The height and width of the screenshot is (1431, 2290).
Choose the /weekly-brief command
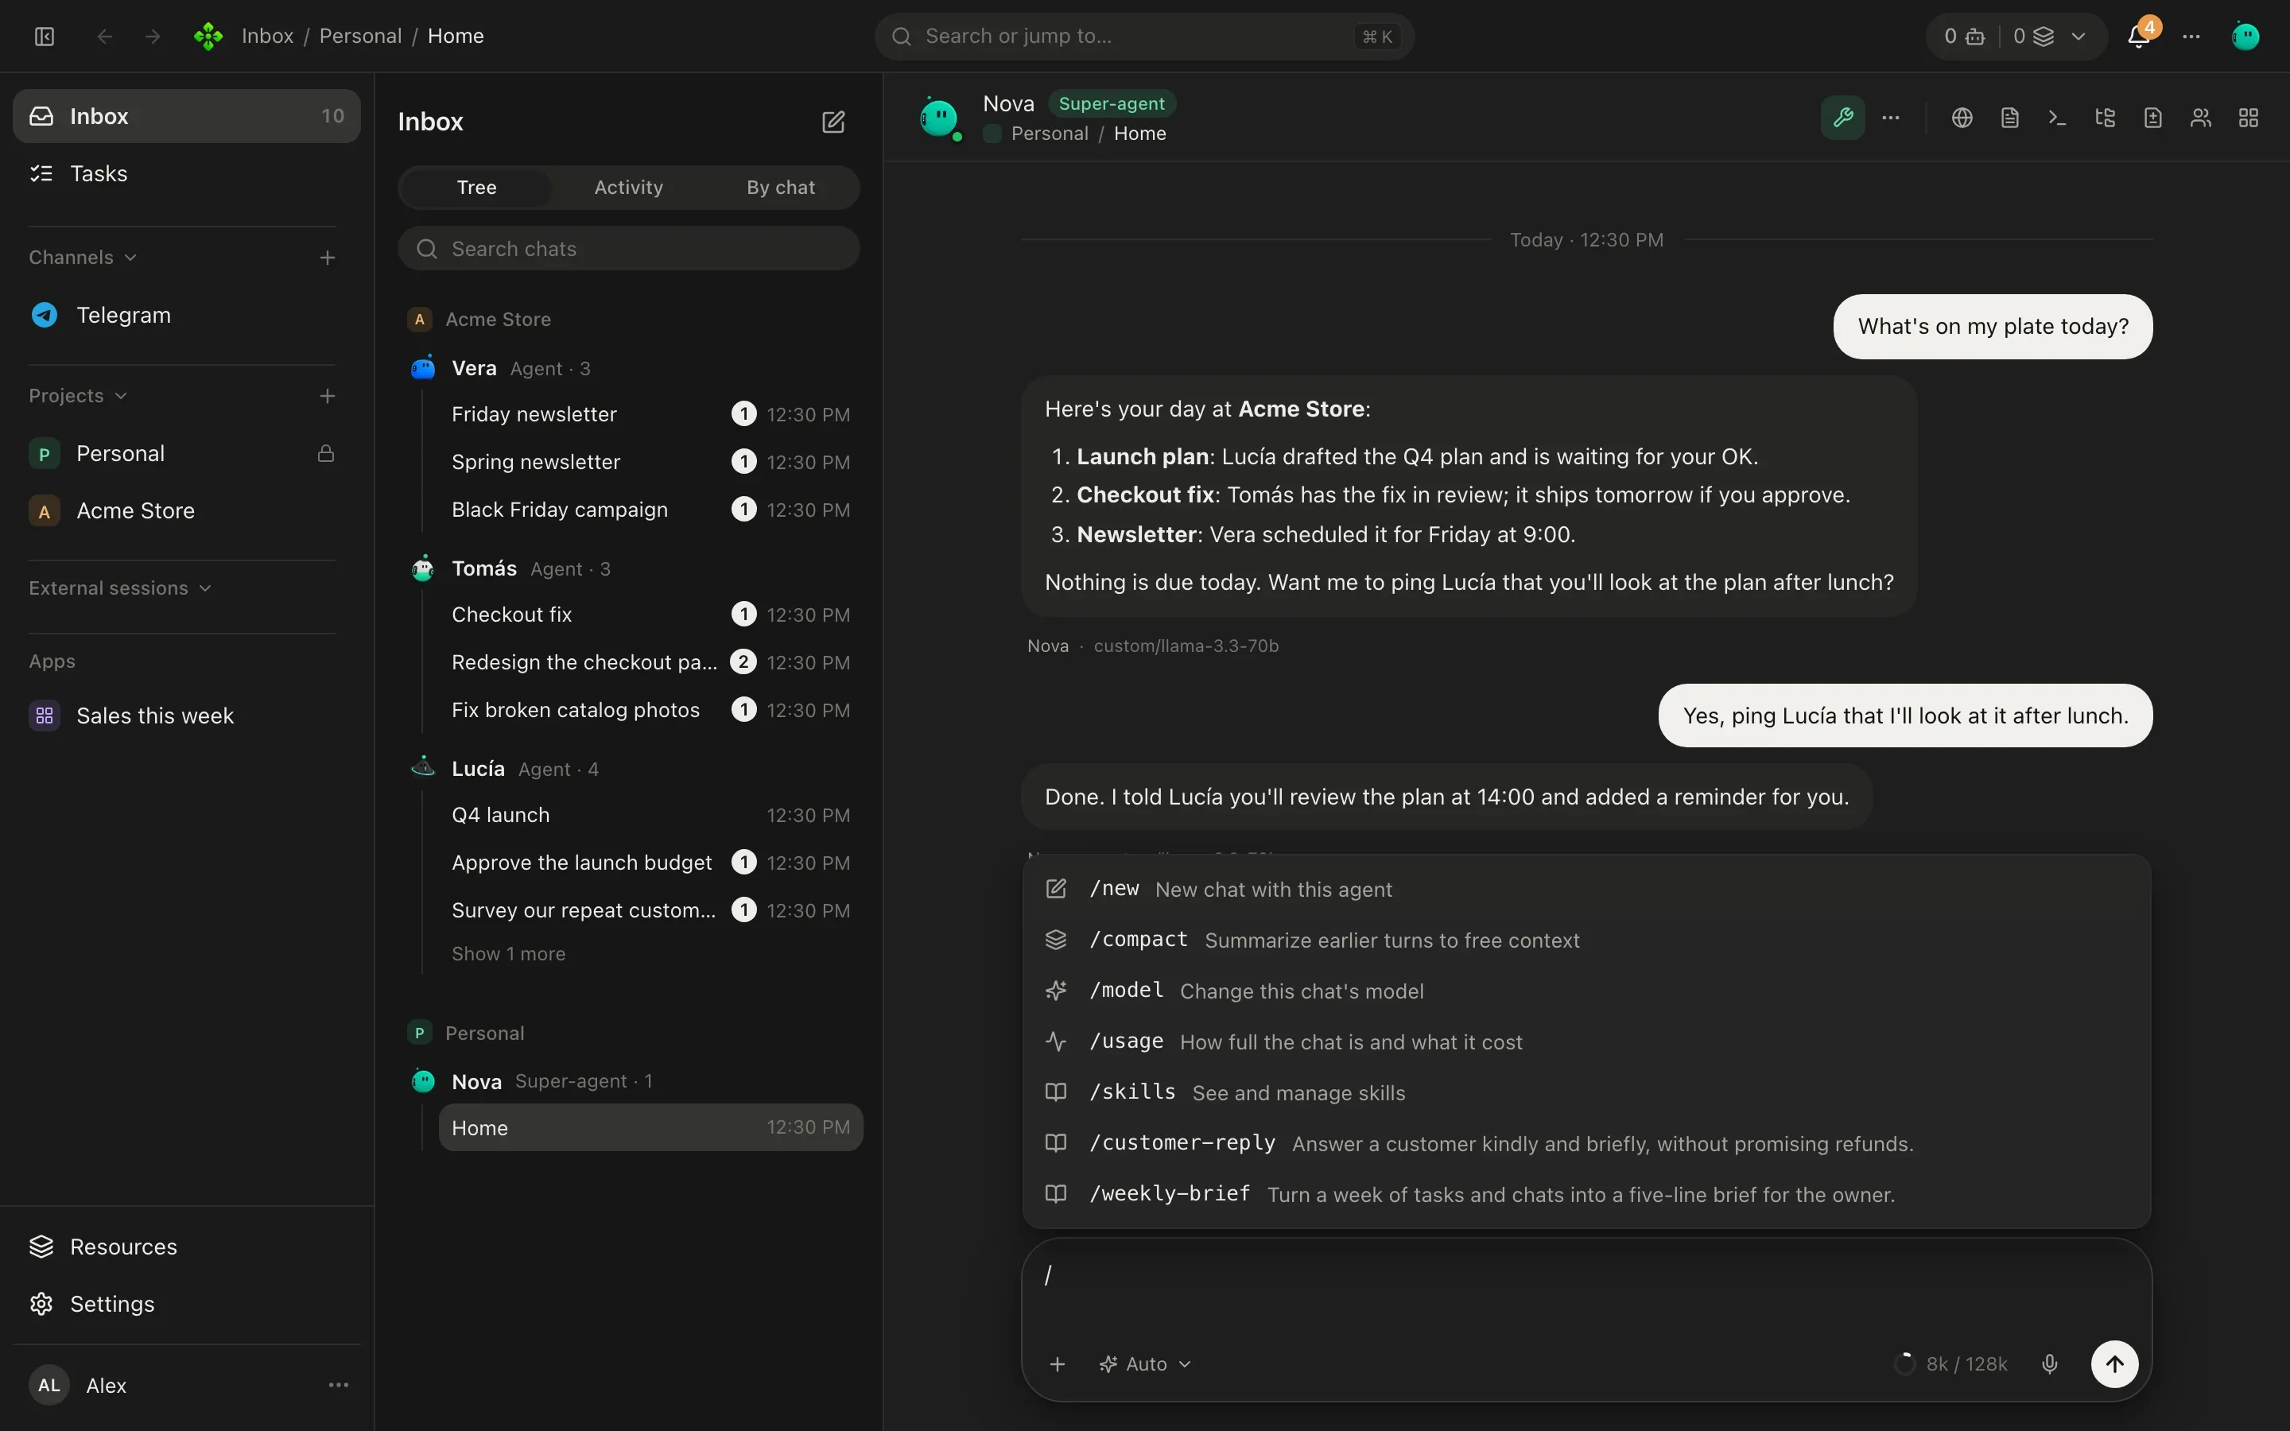(x=1586, y=1194)
